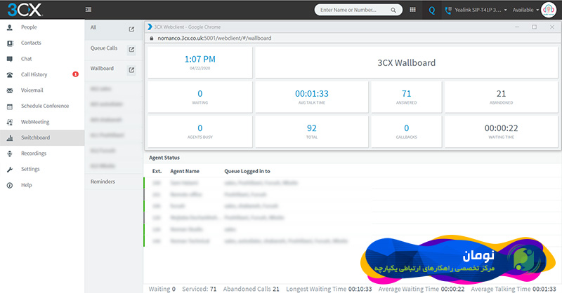Go to Chat

(x=26, y=59)
